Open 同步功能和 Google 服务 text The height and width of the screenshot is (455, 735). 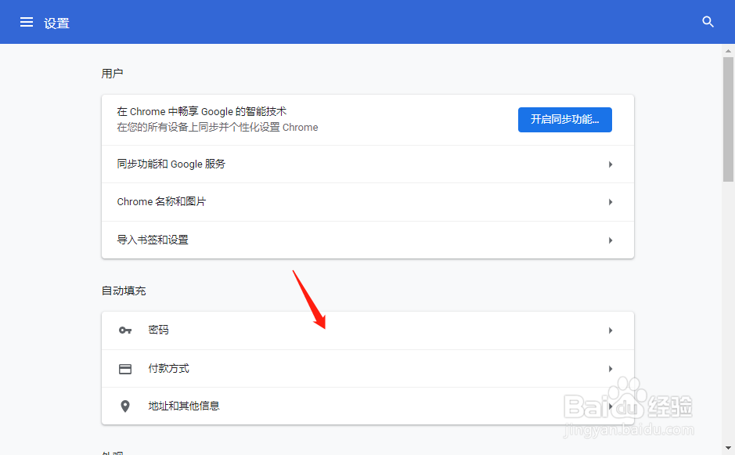[171, 164]
